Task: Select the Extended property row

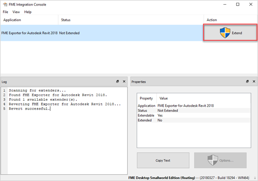Action: [x=194, y=120]
